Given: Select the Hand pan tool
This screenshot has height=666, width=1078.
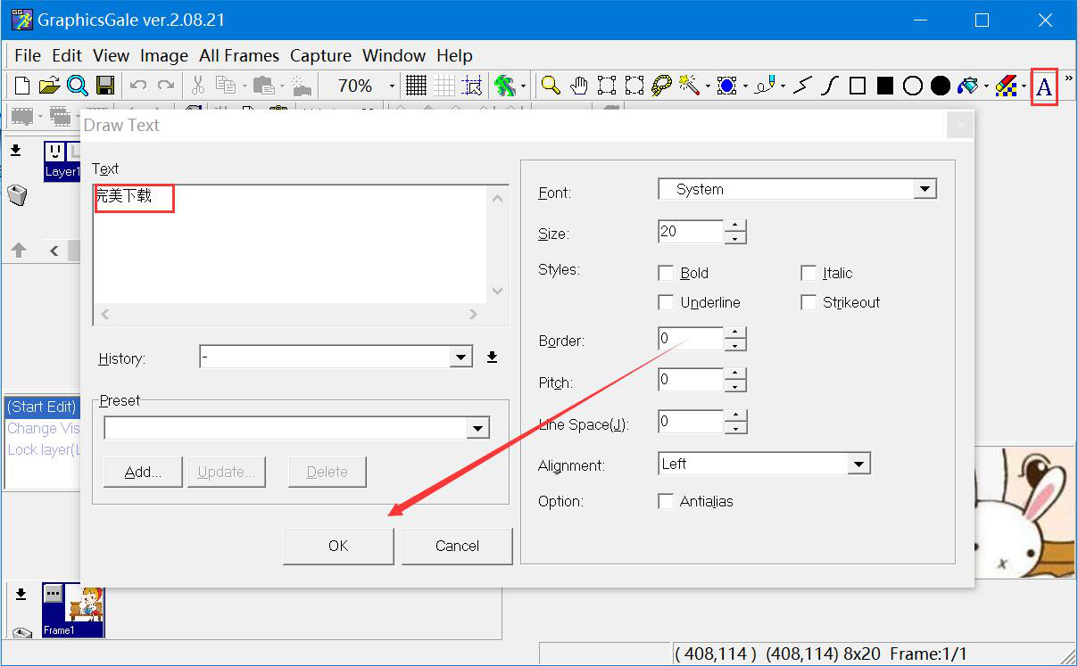Looking at the screenshot, I should (x=579, y=86).
